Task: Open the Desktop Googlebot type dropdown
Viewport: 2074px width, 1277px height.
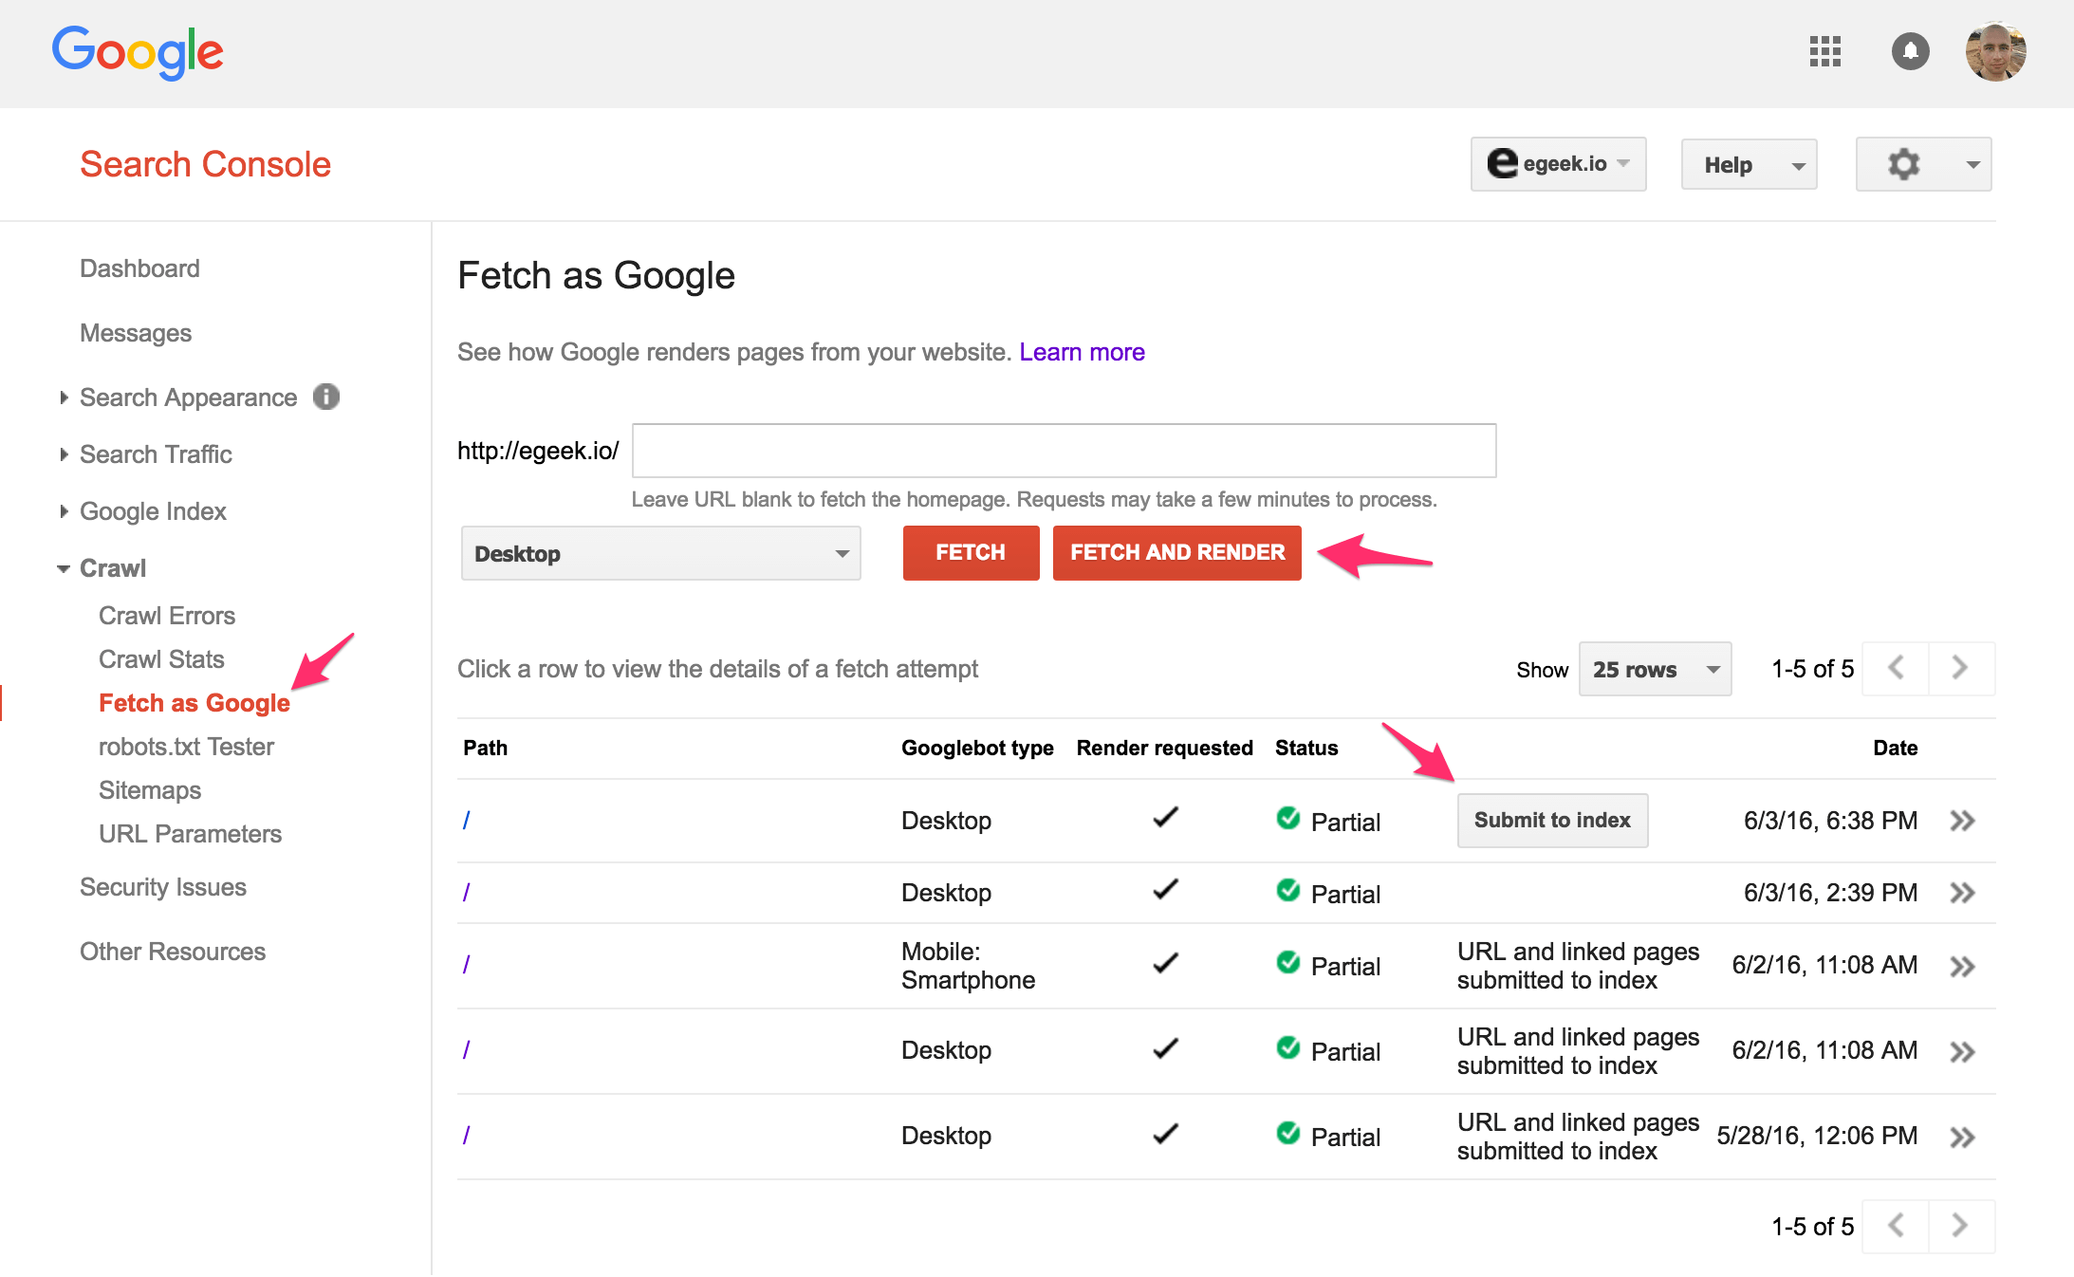Action: 660,553
